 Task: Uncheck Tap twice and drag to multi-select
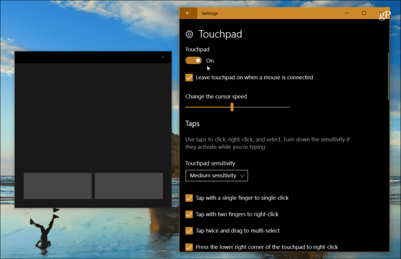189,231
